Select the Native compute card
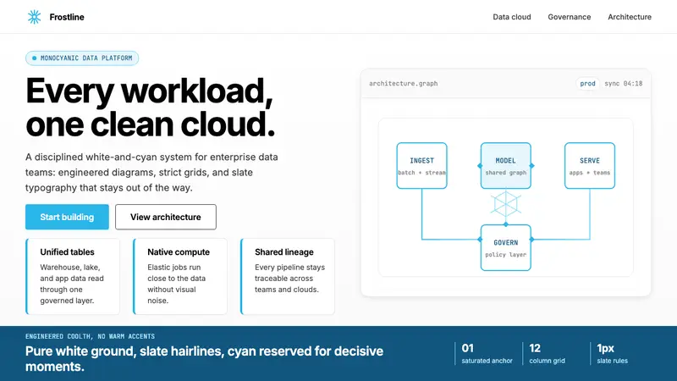The height and width of the screenshot is (381, 677). click(180, 277)
